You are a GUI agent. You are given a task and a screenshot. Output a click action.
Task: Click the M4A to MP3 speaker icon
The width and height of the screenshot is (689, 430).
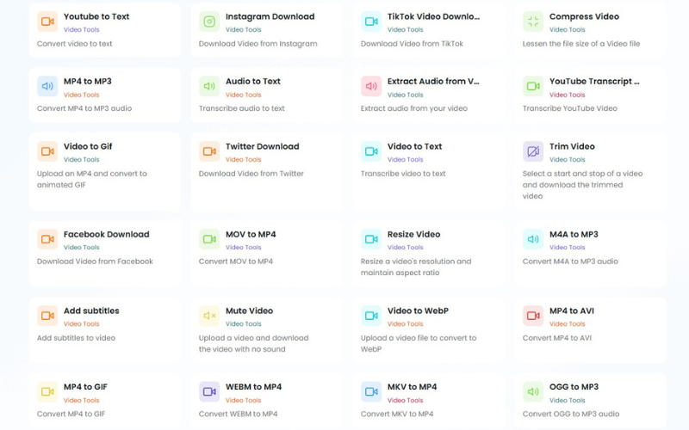point(533,239)
